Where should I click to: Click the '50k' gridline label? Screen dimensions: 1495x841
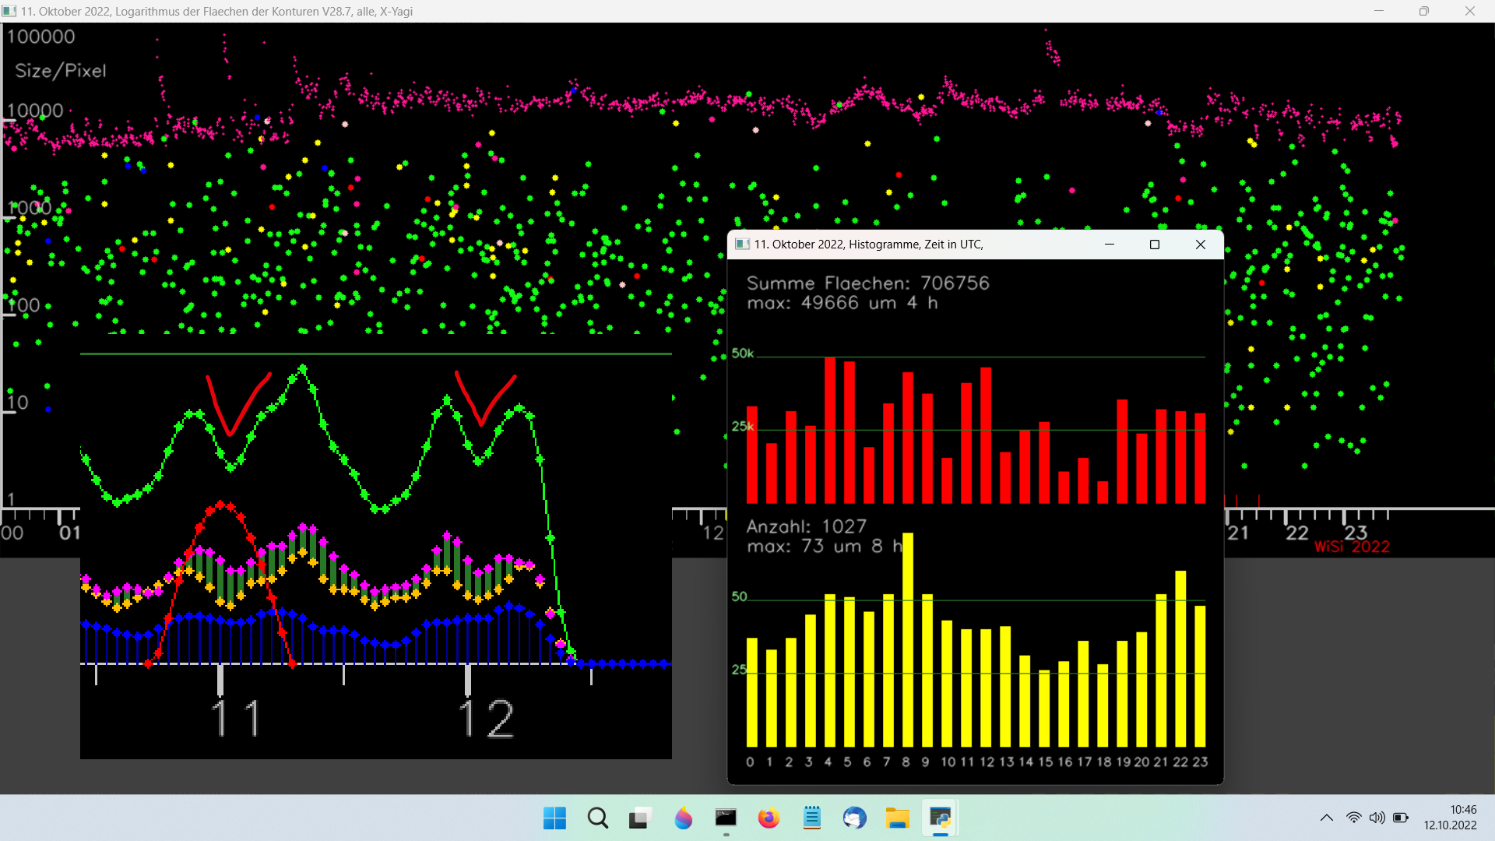(743, 354)
